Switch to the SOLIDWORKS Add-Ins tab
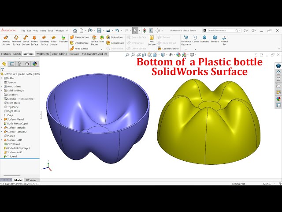This screenshot has width=282, height=212. pos(95,54)
